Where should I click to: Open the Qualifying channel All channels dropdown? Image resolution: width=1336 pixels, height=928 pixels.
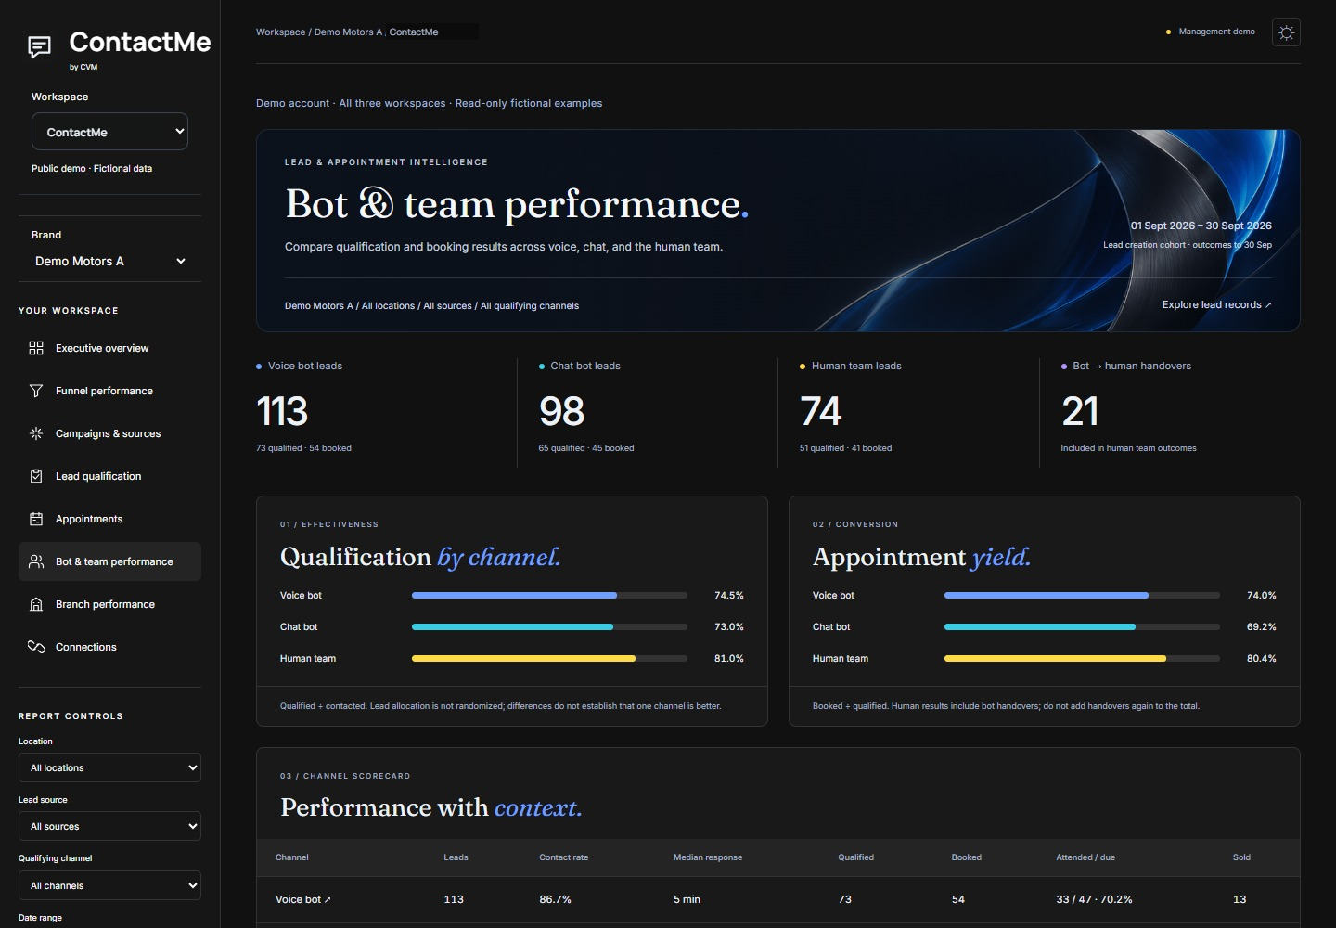[x=109, y=885]
